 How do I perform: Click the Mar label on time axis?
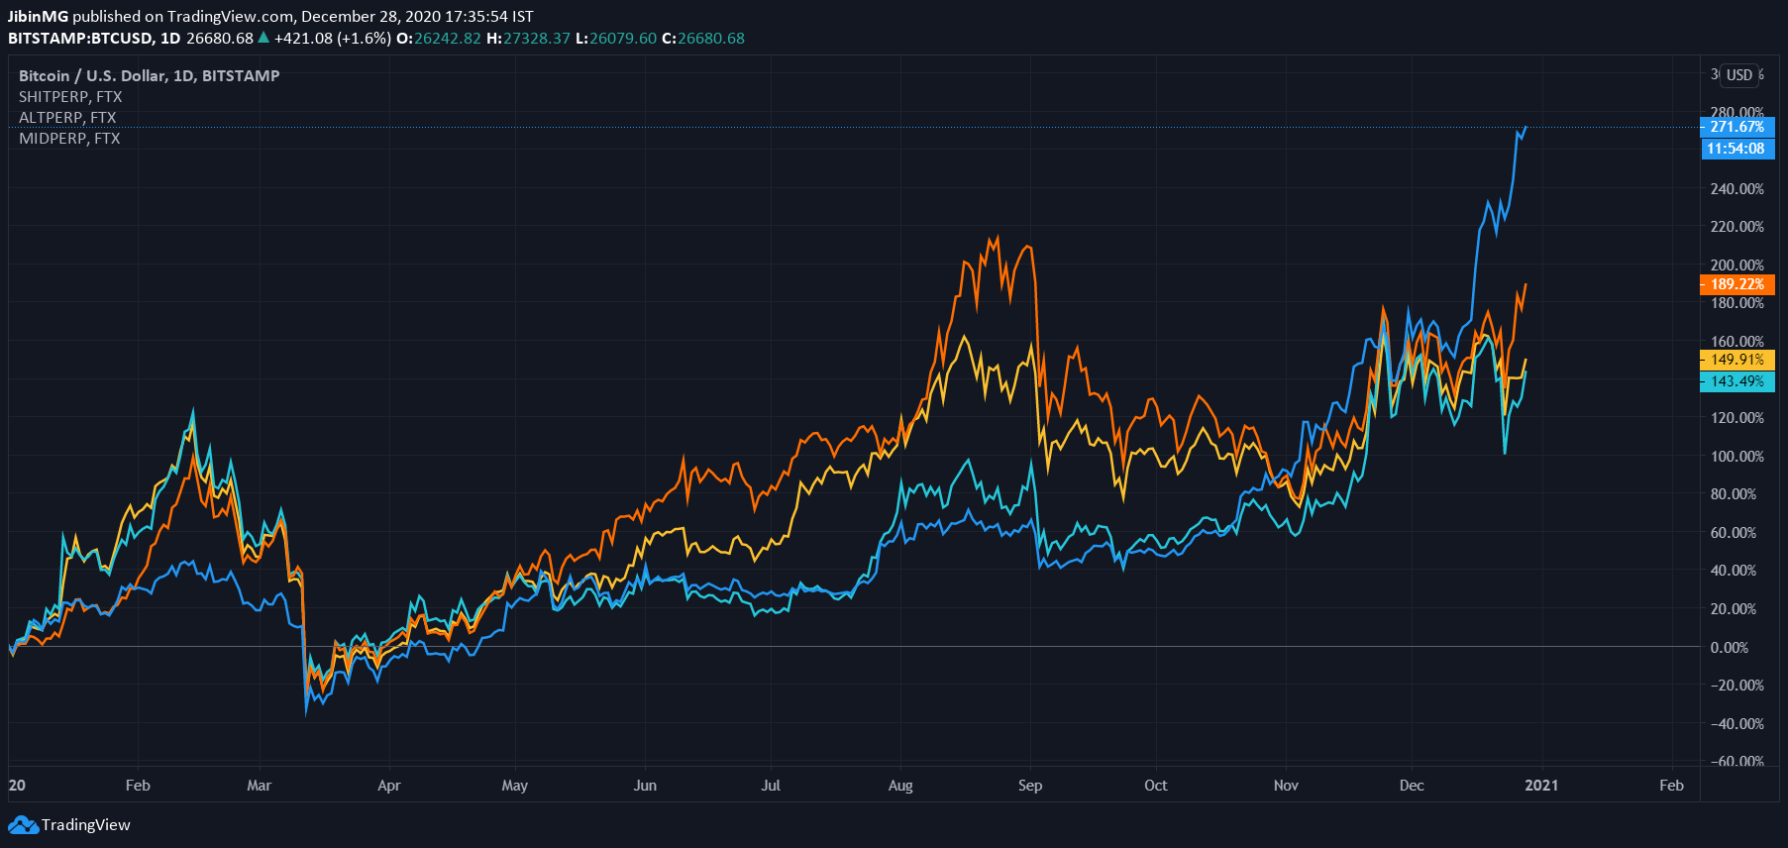click(259, 785)
